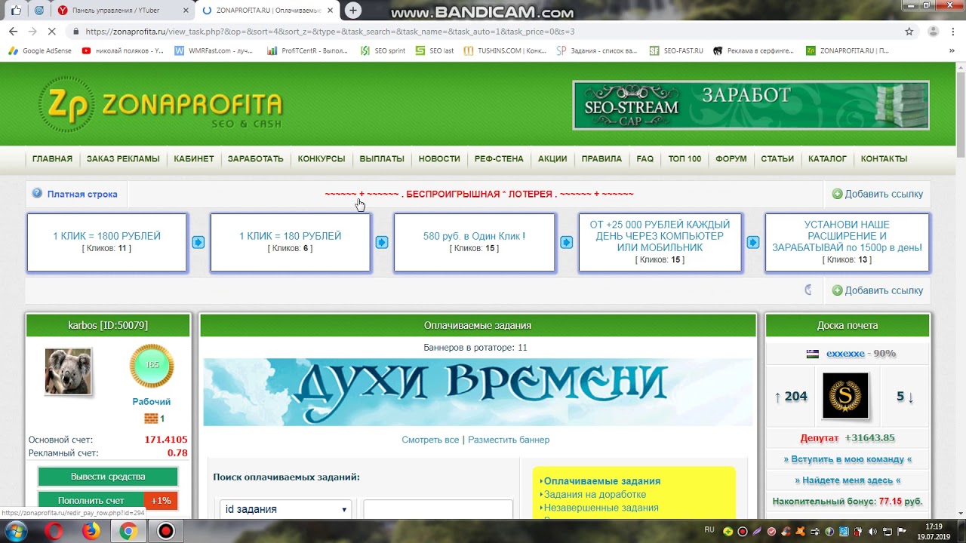Open the БЕСПРОИГРЫШНАЯ ЛОТЕРЕЯ red link
Screen dimensions: 966x543
pos(479,194)
